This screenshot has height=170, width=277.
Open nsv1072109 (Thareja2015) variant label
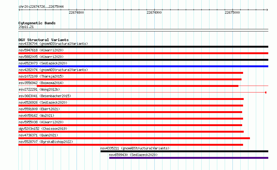pyautogui.click(x=41, y=76)
